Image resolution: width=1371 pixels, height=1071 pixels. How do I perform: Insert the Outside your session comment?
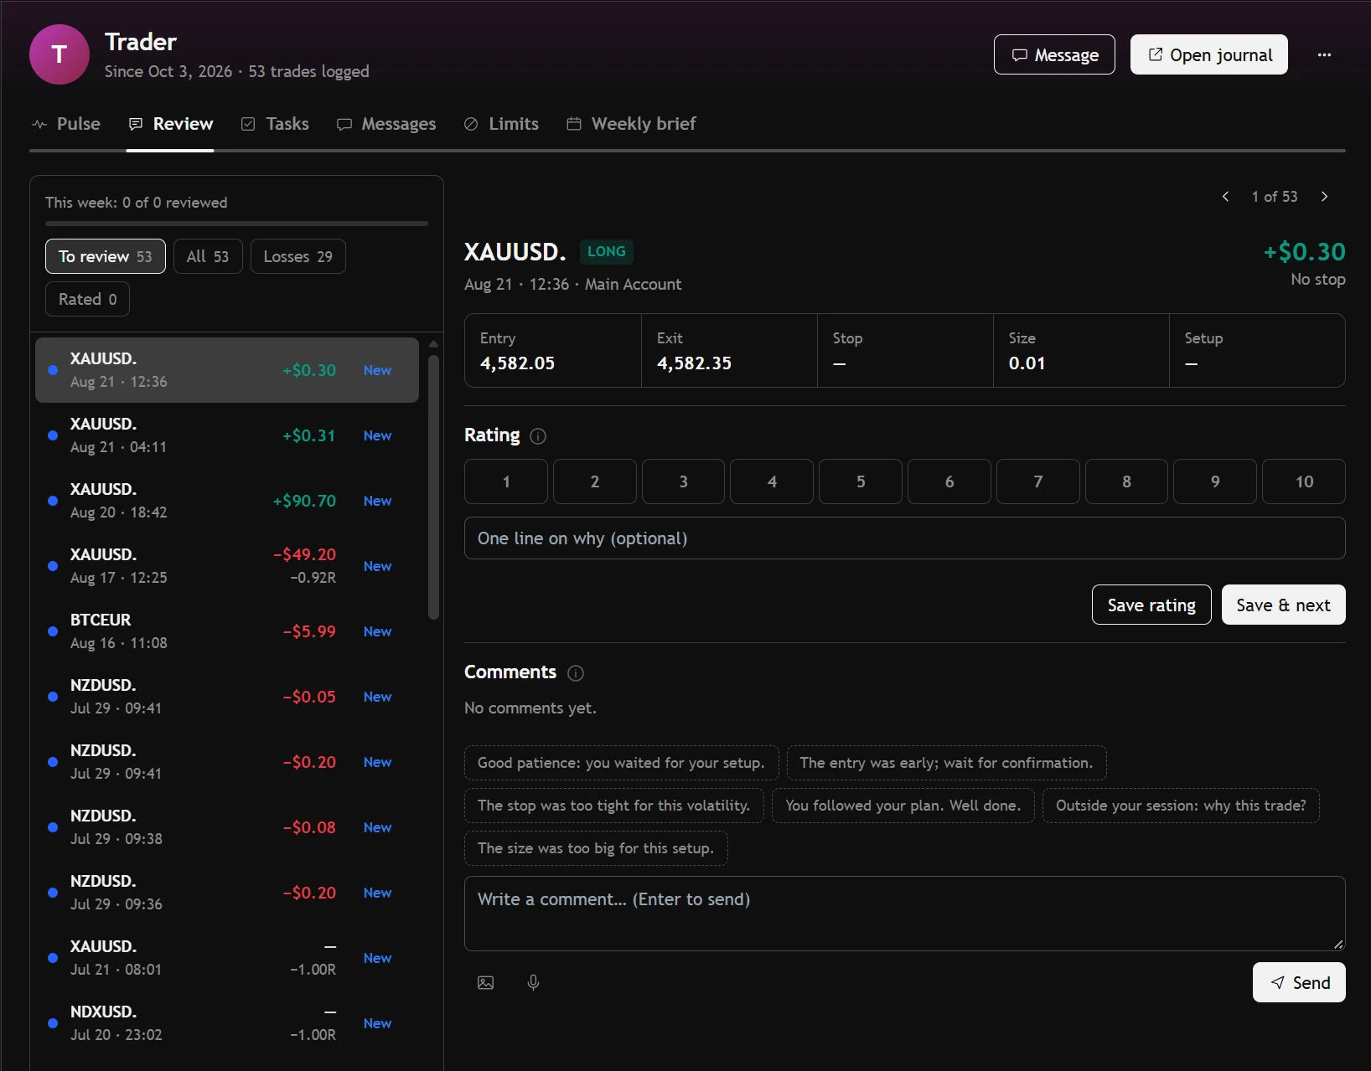[1181, 806]
